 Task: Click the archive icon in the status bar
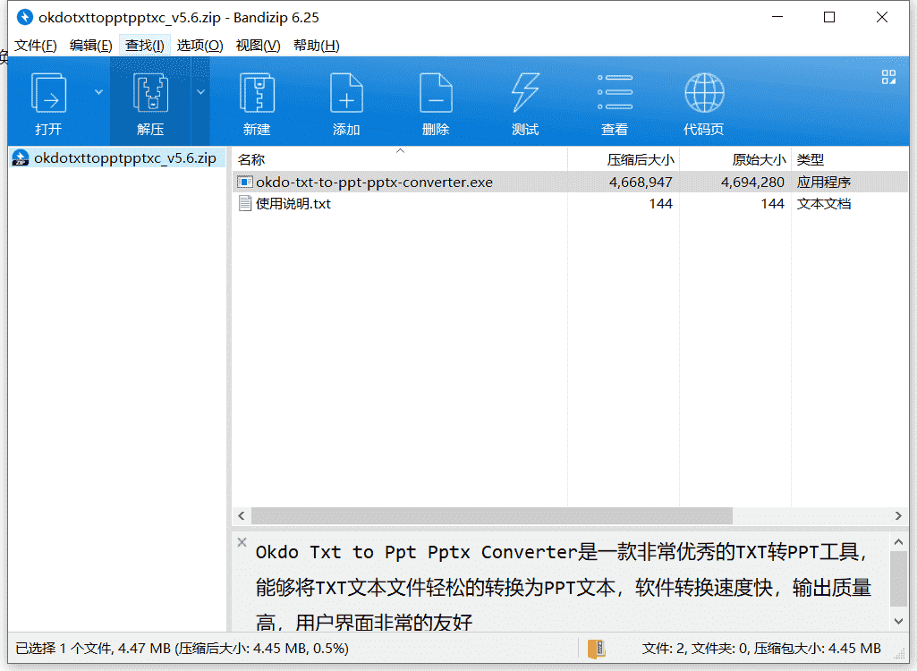coord(596,648)
